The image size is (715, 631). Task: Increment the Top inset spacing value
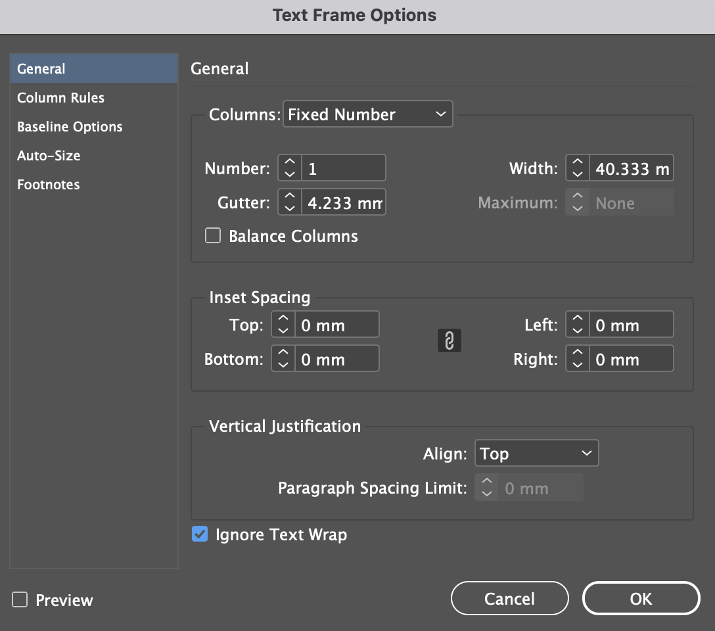(283, 319)
